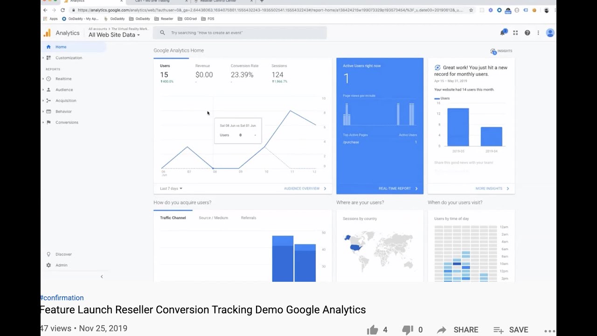Click the SAVE to playlist button
This screenshot has width=597, height=336.
point(511,330)
